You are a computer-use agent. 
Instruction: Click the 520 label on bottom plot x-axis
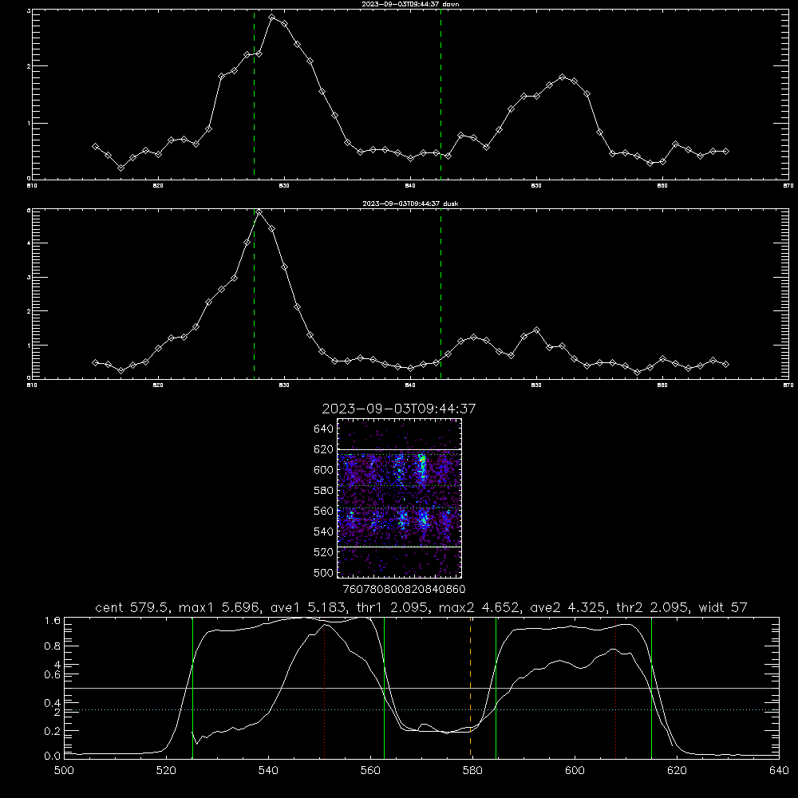click(167, 771)
